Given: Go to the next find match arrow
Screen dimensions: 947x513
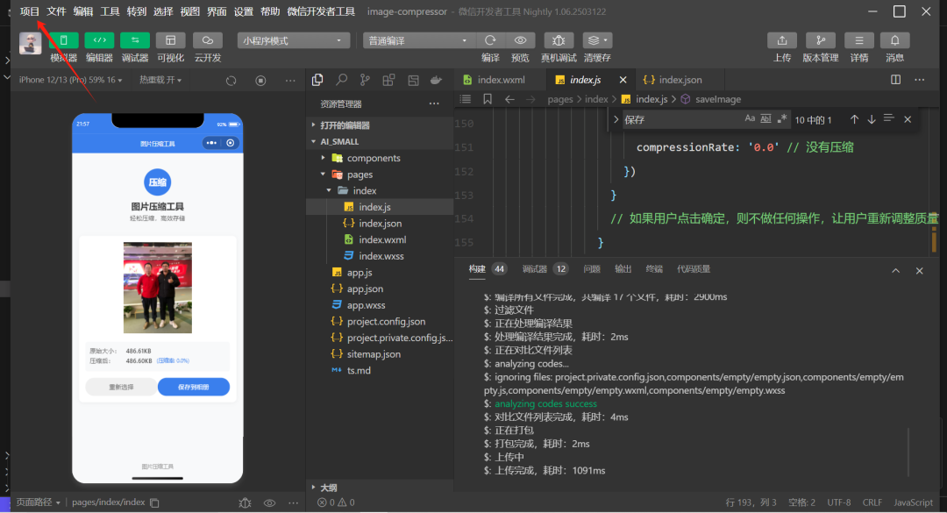Looking at the screenshot, I should (x=871, y=119).
